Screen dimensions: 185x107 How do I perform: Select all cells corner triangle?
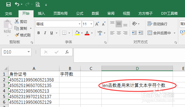tap(6, 68)
